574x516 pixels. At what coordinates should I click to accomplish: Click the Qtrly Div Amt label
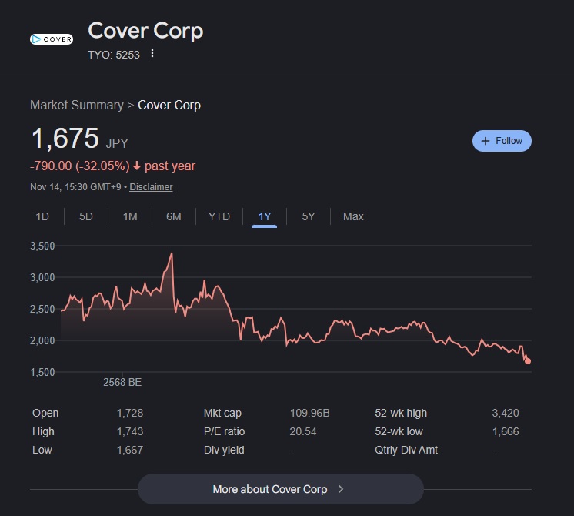406,450
